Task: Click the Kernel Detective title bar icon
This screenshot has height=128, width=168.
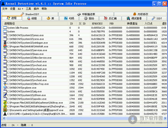Action: point(3,4)
